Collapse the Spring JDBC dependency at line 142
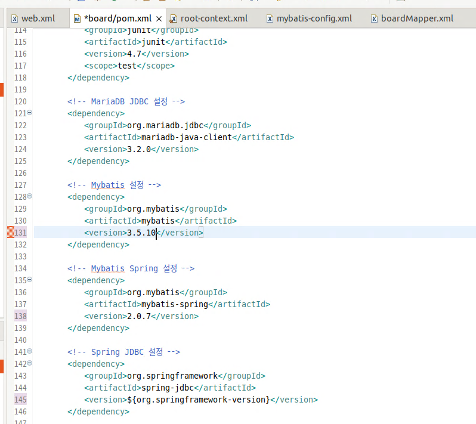Screen dimensions: 476x424 (30, 363)
